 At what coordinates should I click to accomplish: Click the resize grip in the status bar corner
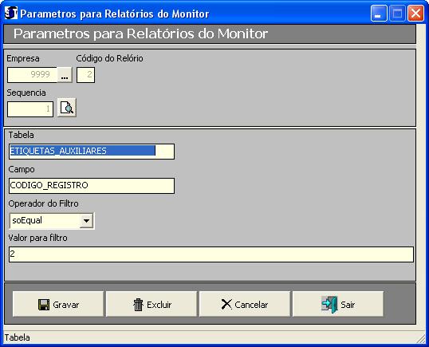420,338
